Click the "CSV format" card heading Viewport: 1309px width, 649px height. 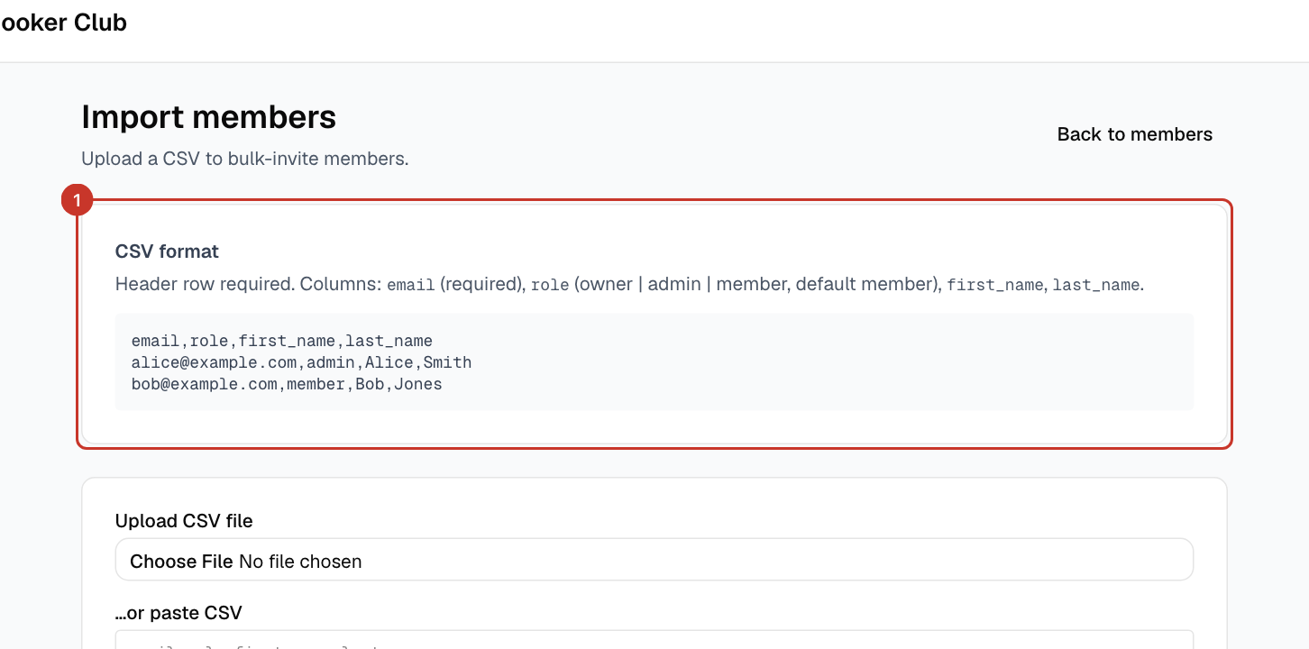tap(168, 251)
